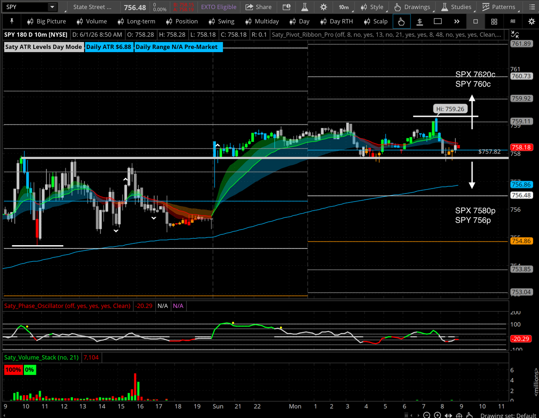Viewport: 539px width, 418px height.
Task: Switch to Day RTH chart preset
Action: (x=336, y=21)
